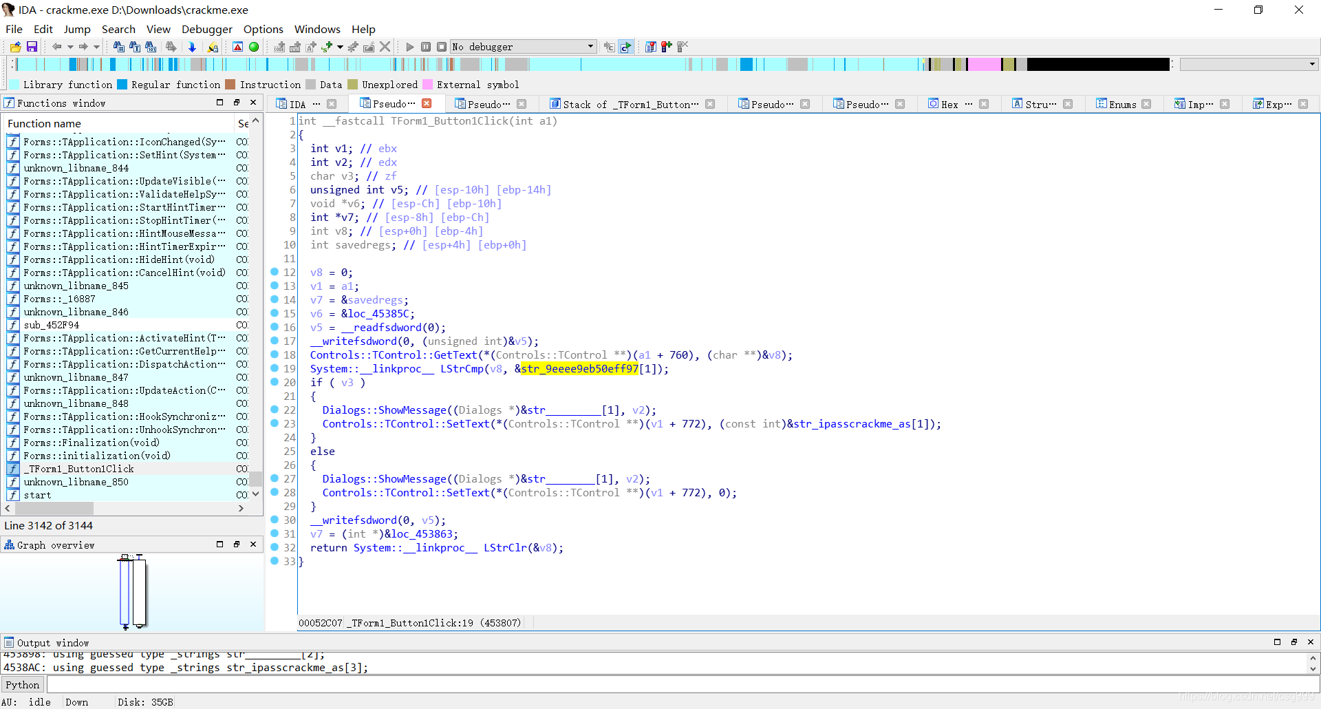The image size is (1321, 709).
Task: Click the Python command input field
Action: click(x=683, y=685)
